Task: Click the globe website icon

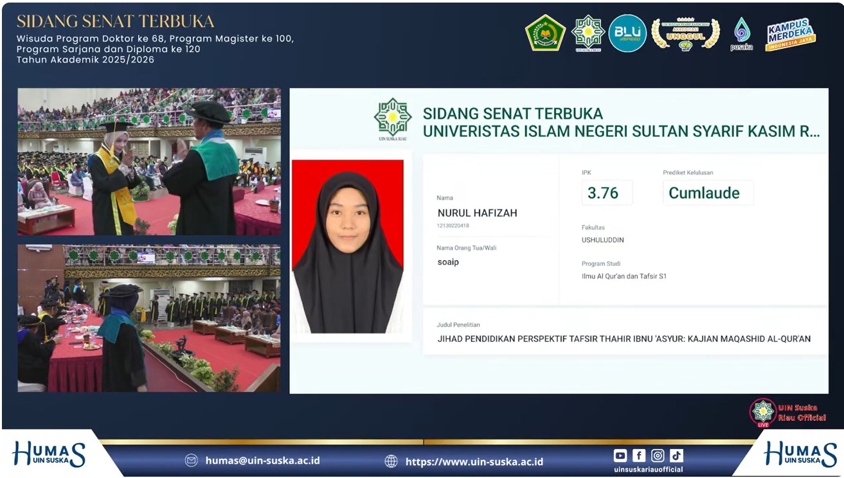Action: tap(391, 461)
